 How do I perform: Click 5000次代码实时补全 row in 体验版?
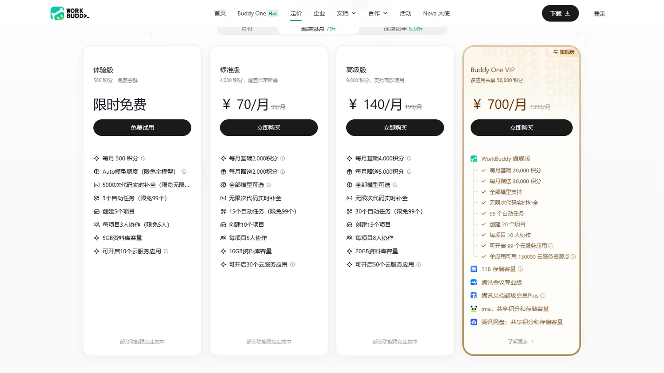pyautogui.click(x=142, y=185)
